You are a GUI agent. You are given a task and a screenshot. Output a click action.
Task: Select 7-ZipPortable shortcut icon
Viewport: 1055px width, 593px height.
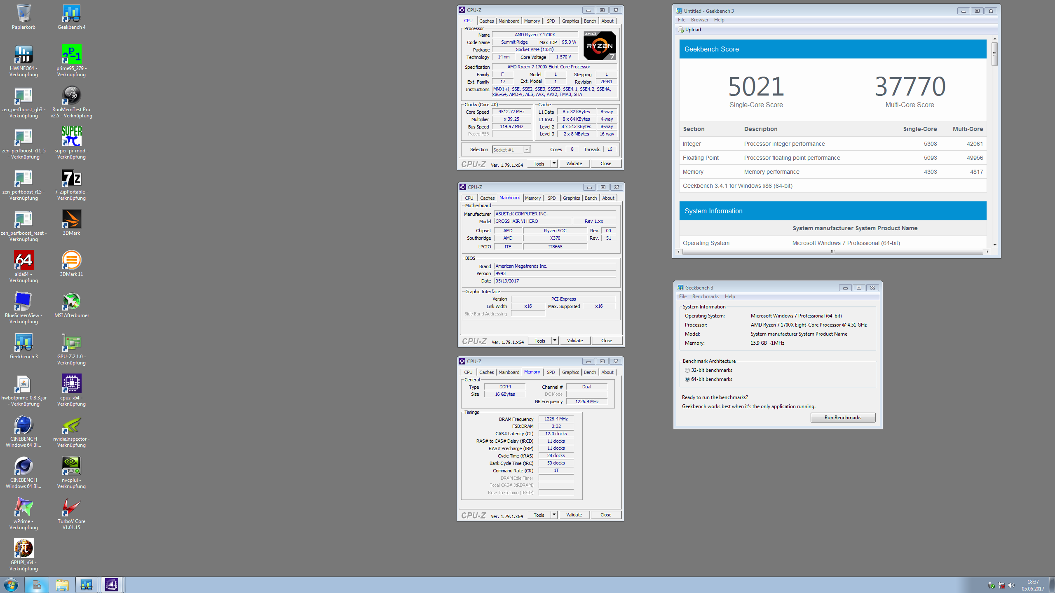tap(71, 184)
